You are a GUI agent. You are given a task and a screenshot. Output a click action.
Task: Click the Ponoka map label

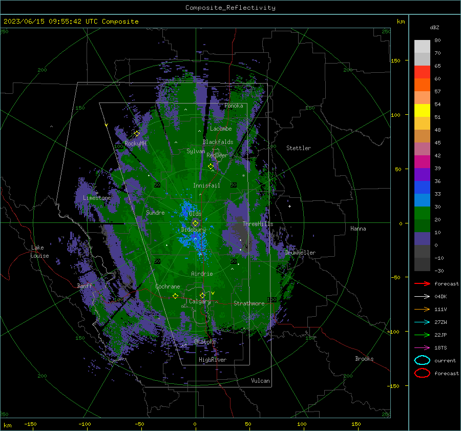234,106
